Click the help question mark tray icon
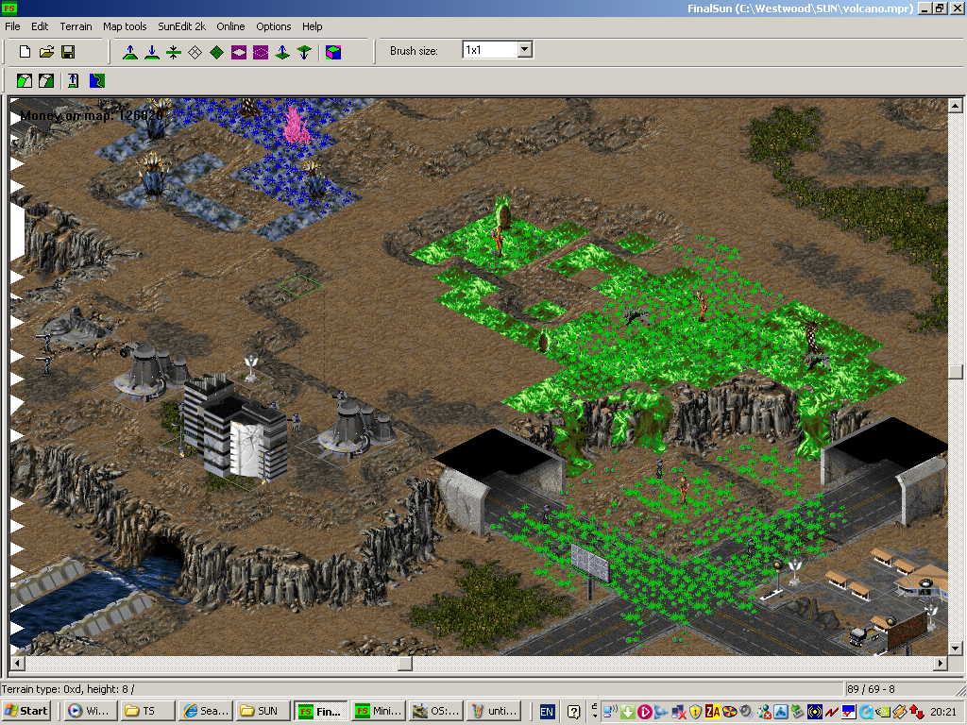The width and height of the screenshot is (967, 725). tap(573, 712)
